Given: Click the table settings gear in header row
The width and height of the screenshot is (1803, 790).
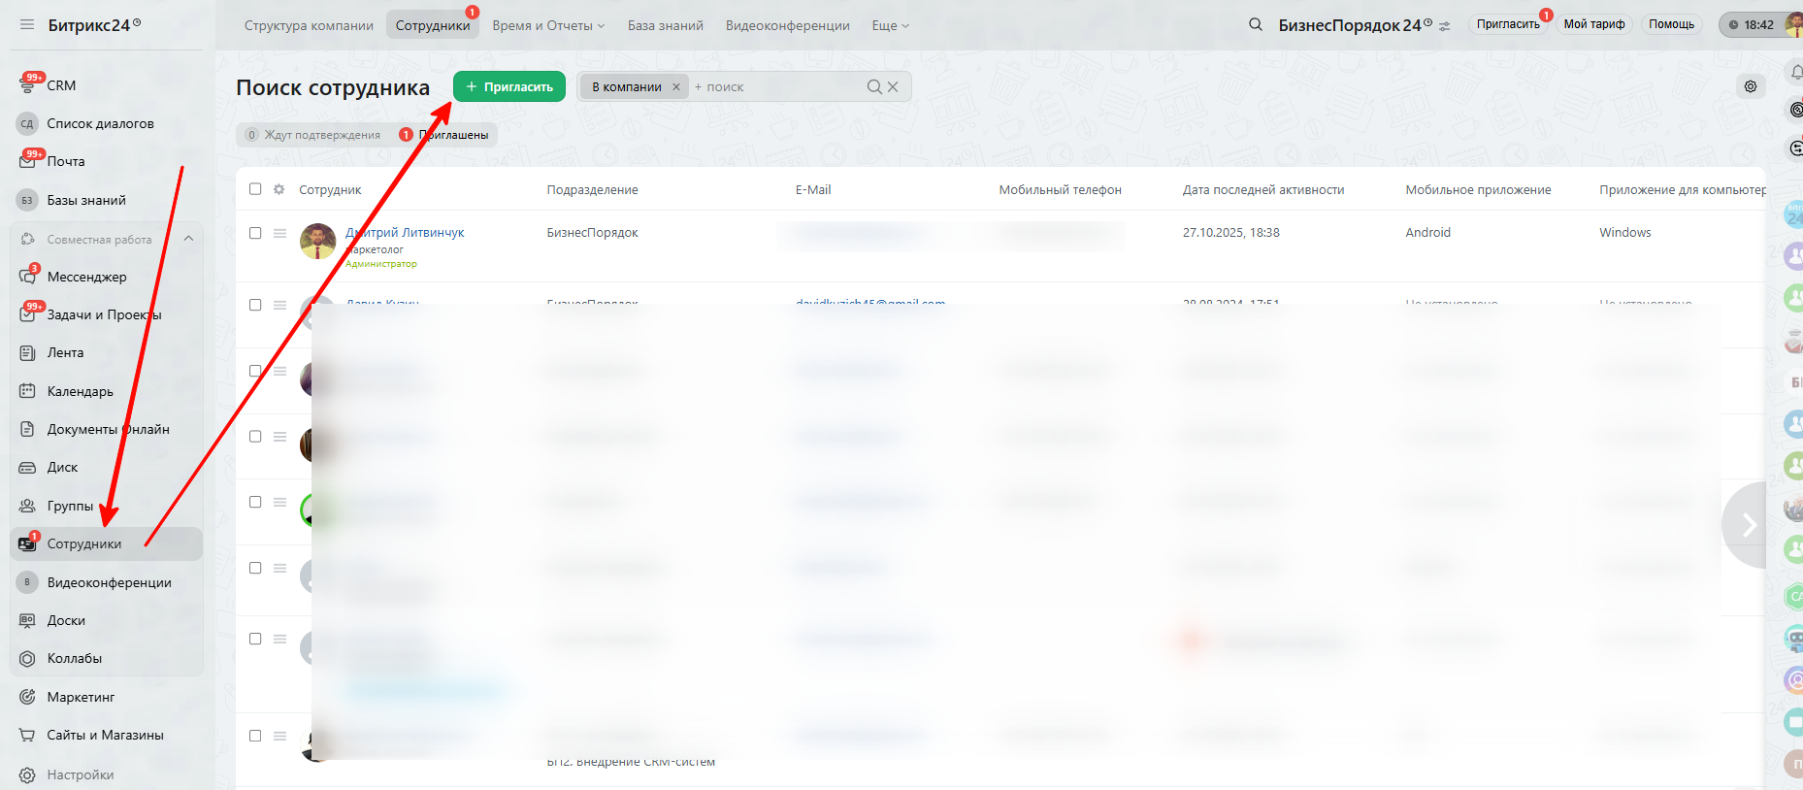Looking at the screenshot, I should point(279,189).
